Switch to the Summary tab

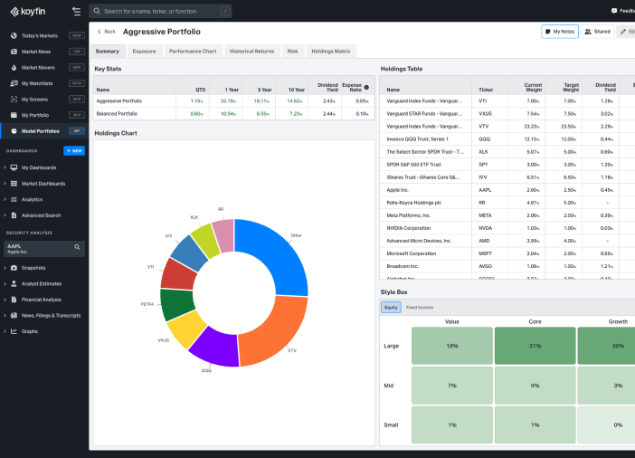108,51
